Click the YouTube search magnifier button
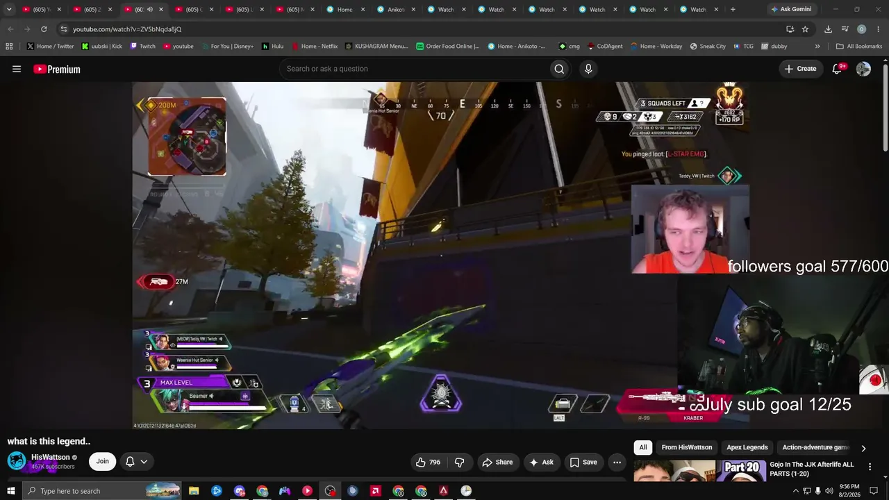The height and width of the screenshot is (500, 889). (x=559, y=69)
